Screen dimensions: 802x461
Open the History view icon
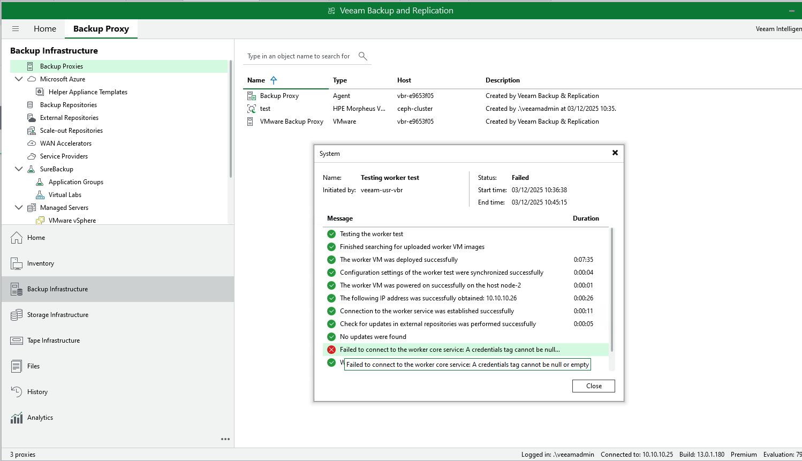coord(17,392)
